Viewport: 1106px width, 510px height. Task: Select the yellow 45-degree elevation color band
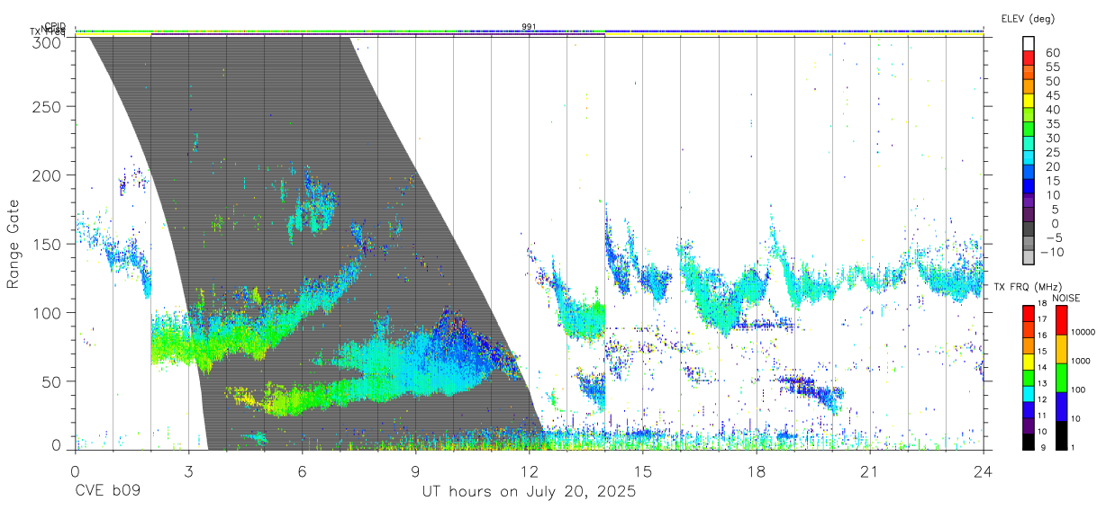(x=1029, y=100)
